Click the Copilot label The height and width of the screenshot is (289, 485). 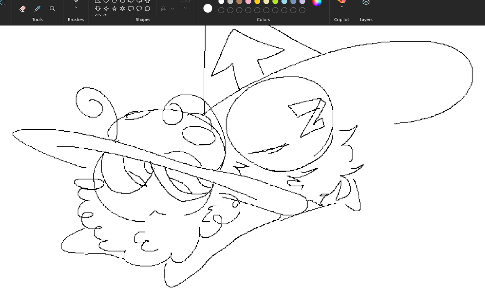pos(342,19)
